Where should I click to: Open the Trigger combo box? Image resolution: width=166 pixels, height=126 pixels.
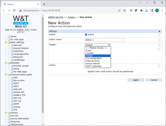(x=98, y=45)
